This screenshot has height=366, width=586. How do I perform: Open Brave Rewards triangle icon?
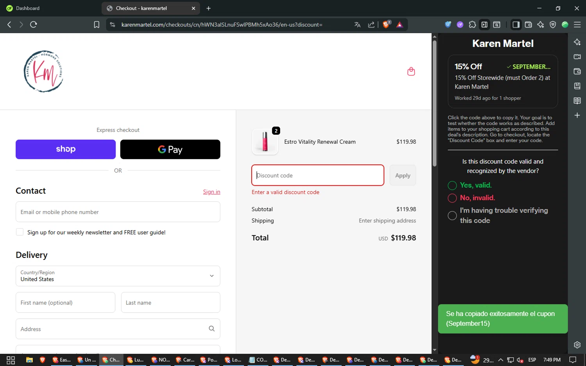400,25
